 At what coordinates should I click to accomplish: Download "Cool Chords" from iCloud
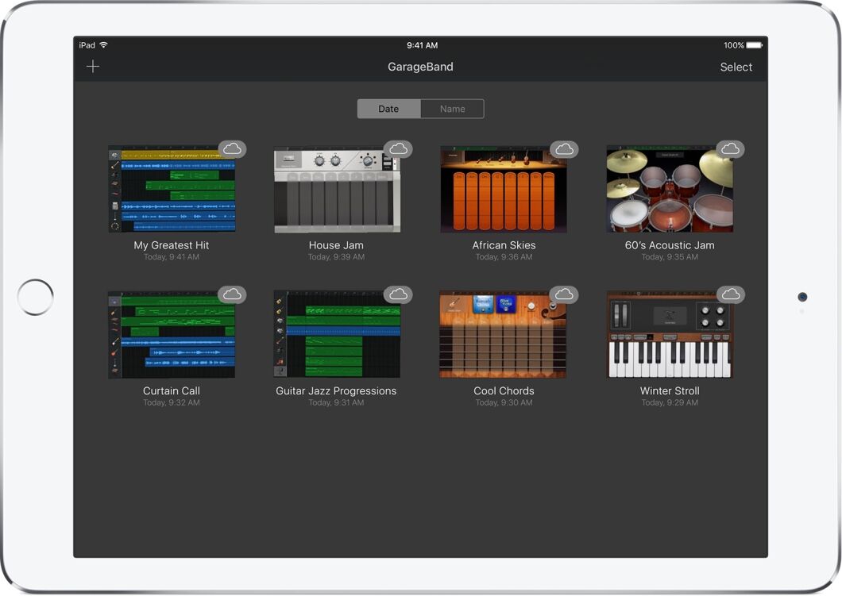click(565, 294)
